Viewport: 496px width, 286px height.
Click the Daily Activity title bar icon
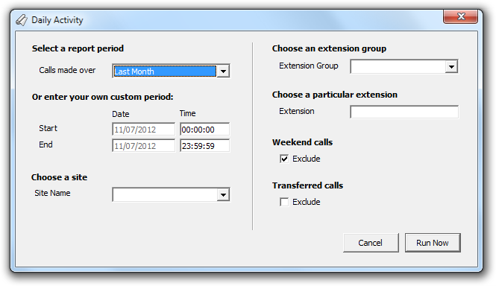[x=22, y=20]
